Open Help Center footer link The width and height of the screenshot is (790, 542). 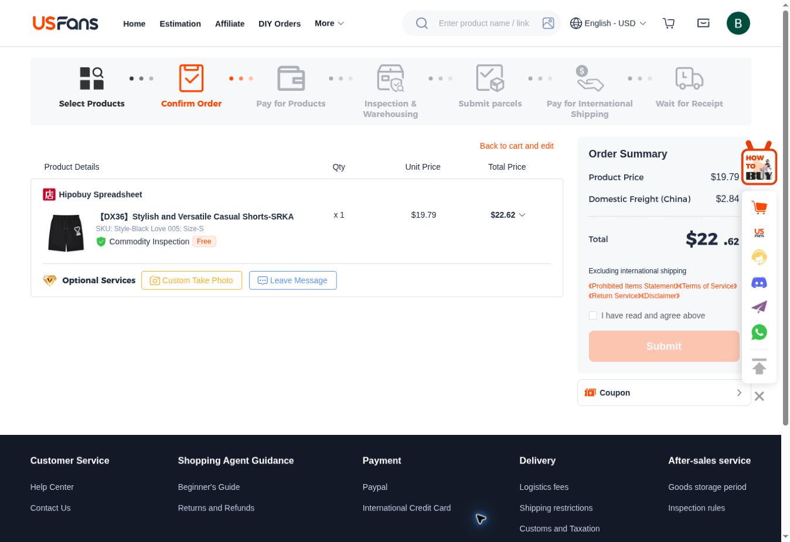pos(52,487)
